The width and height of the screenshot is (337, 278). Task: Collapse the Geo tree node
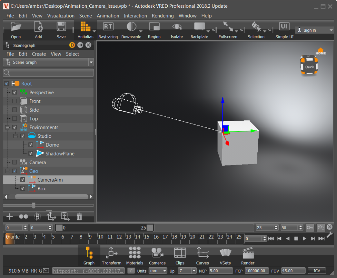click(x=7, y=171)
